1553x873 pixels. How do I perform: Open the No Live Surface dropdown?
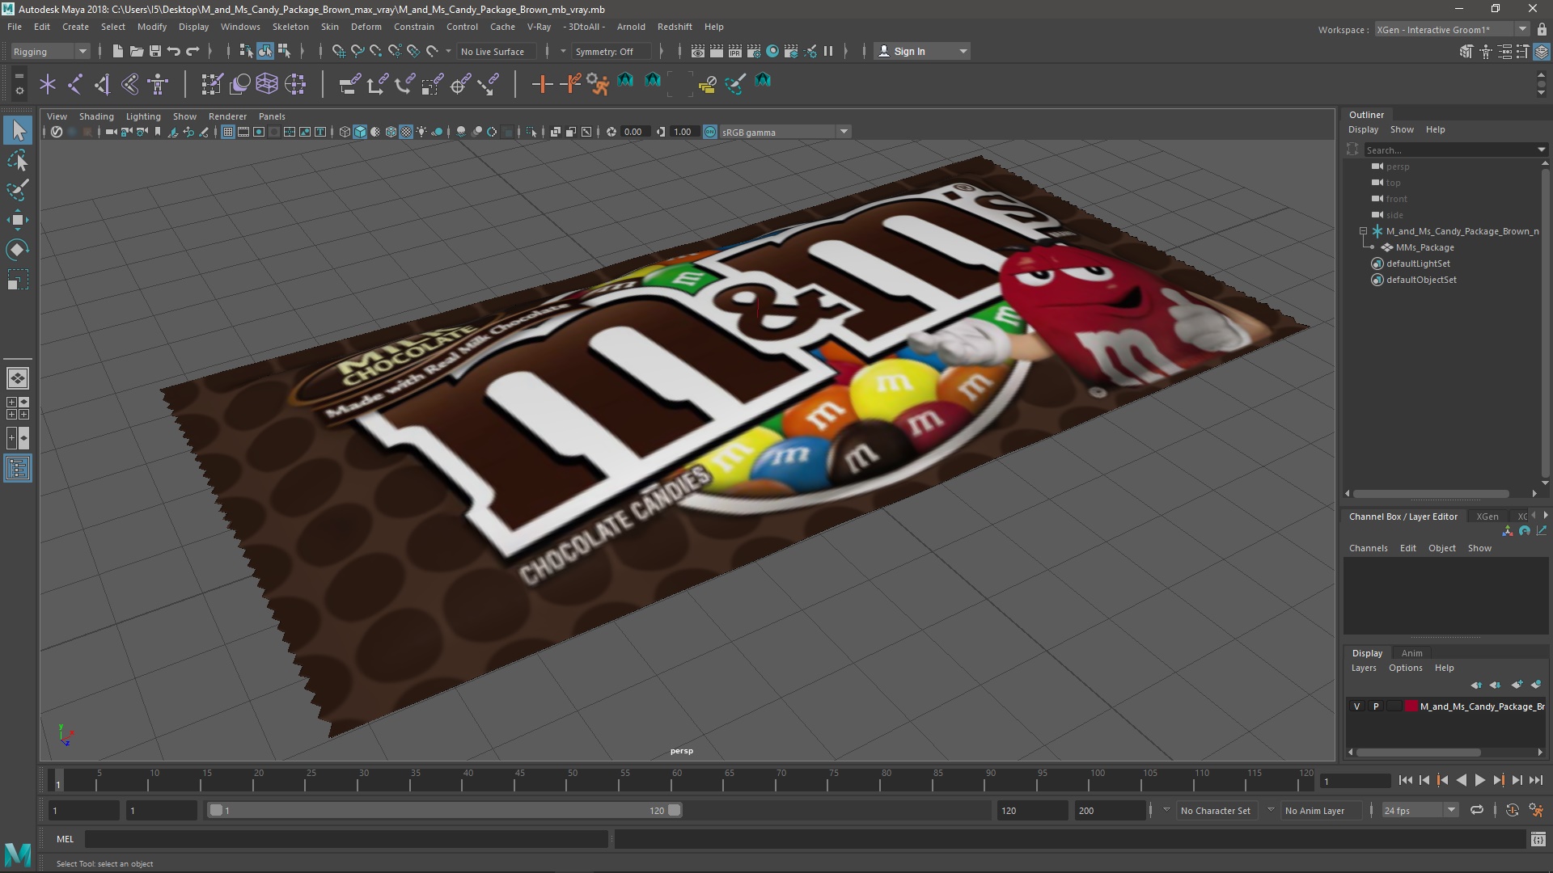pyautogui.click(x=495, y=51)
